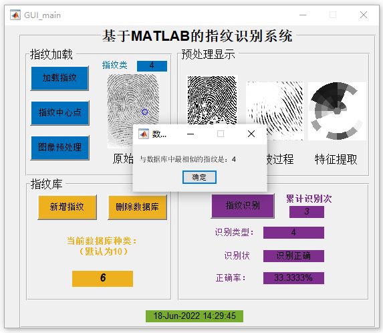Minimize the GUI_main window
The height and width of the screenshot is (333, 383).
pyautogui.click(x=303, y=15)
